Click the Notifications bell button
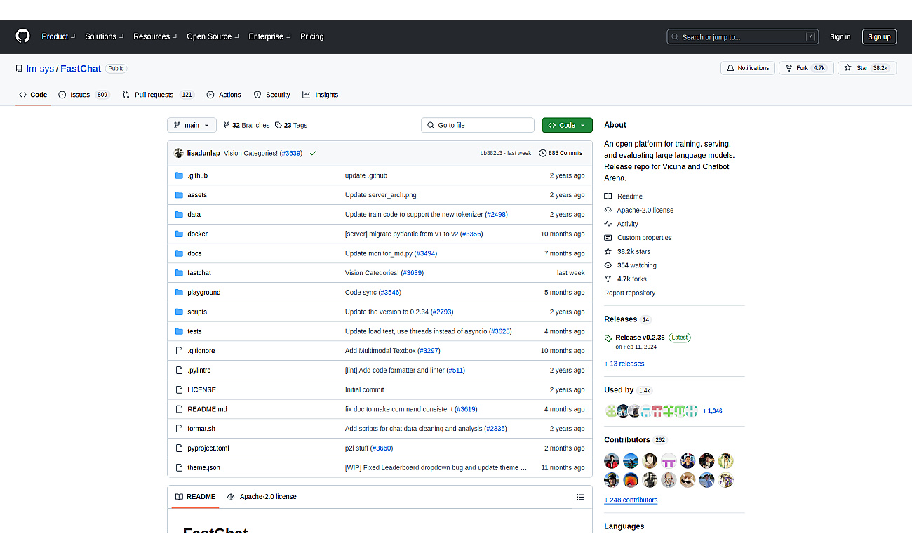 click(748, 68)
